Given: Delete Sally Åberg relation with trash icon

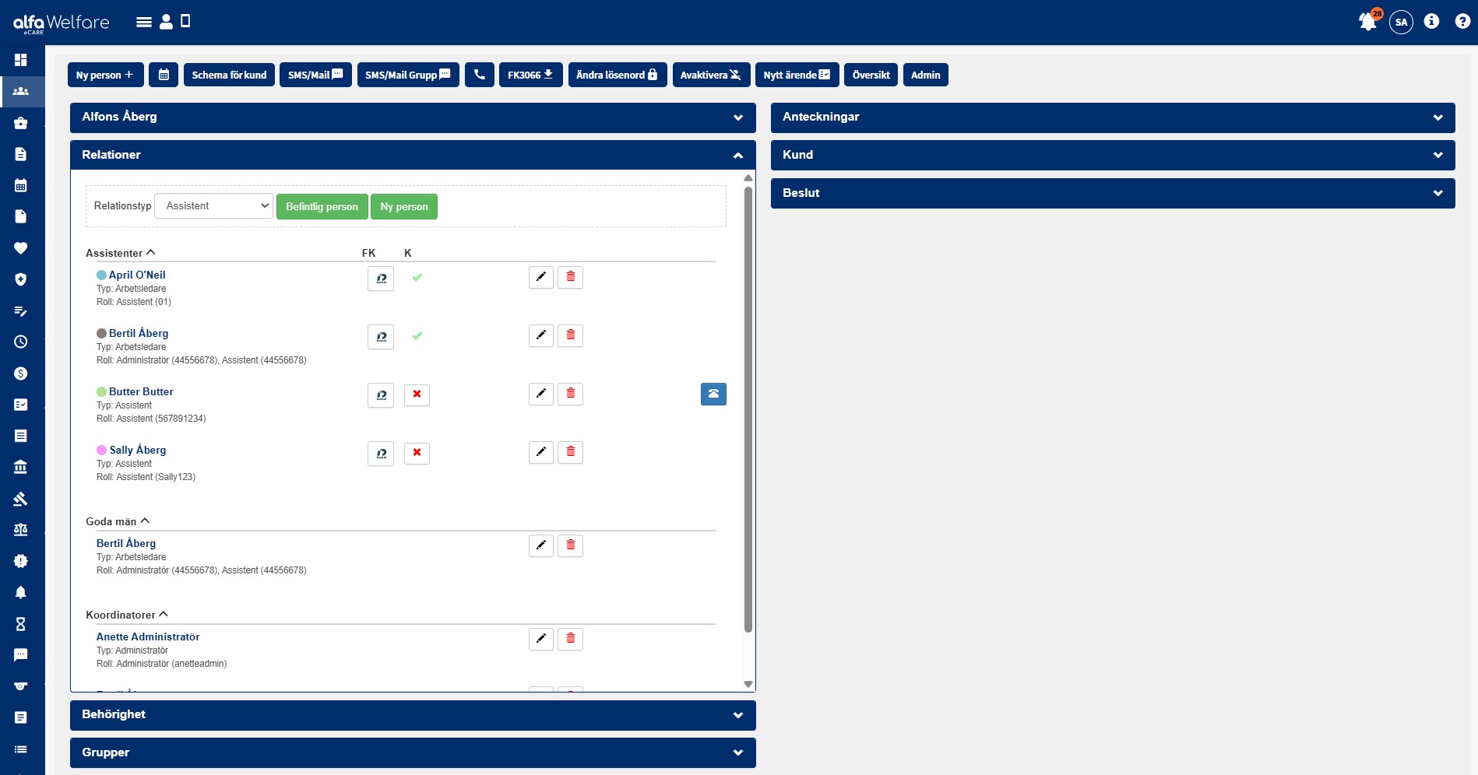Looking at the screenshot, I should 570,452.
